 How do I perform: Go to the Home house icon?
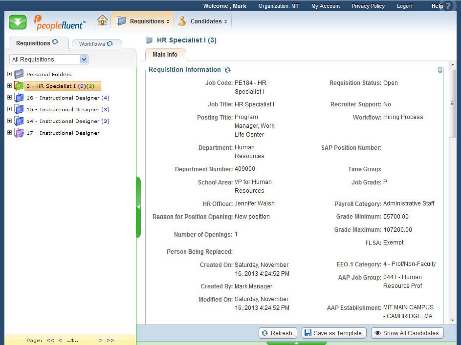pos(102,20)
